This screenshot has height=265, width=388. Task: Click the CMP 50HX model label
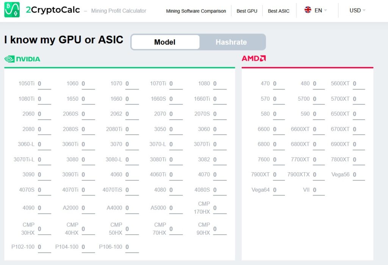click(116, 229)
